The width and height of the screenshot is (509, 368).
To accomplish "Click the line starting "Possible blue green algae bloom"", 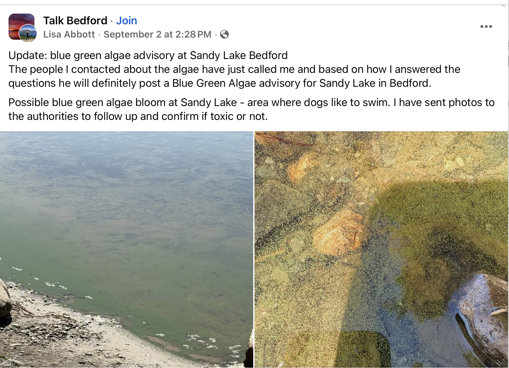I will point(251,103).
